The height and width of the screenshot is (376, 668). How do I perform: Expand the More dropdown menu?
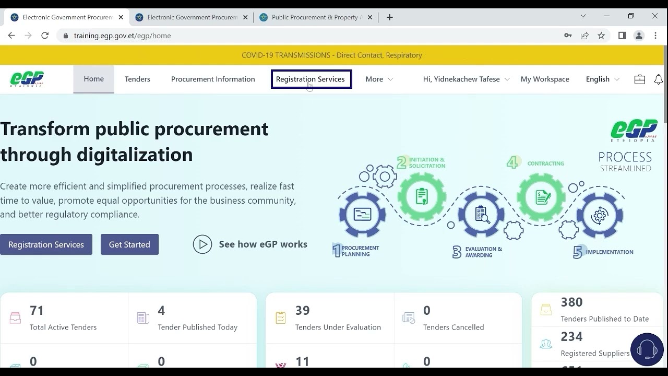point(379,79)
